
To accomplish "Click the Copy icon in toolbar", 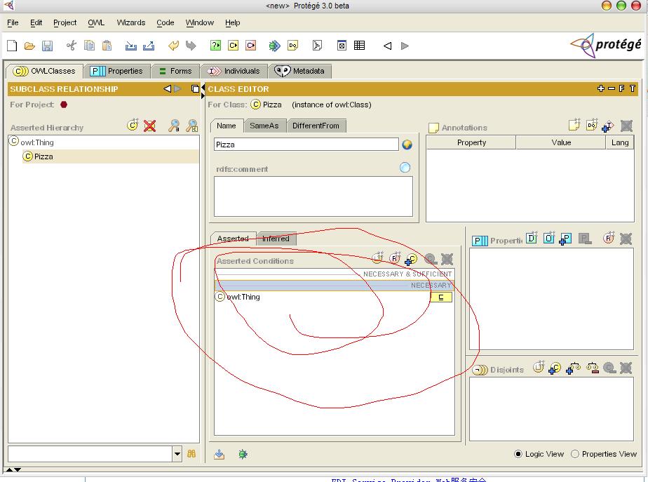I will pyautogui.click(x=89, y=45).
